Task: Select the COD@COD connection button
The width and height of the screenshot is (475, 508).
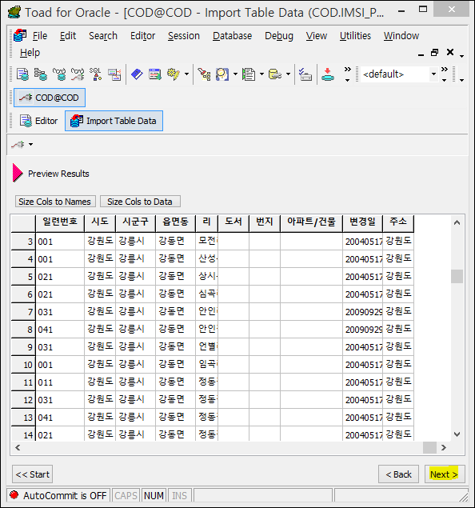Action: tap(50, 98)
